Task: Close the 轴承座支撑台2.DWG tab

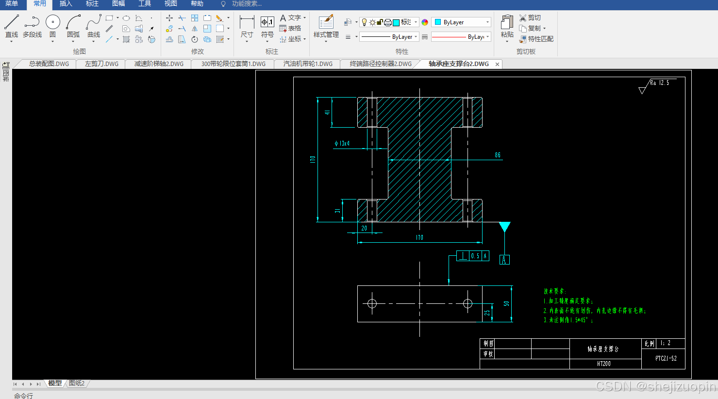Action: (x=497, y=64)
